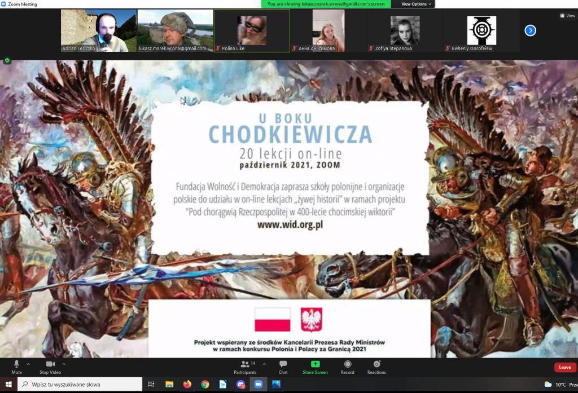The width and height of the screenshot is (578, 393).
Task: Open Firefox from the taskbar
Action: tap(187, 385)
